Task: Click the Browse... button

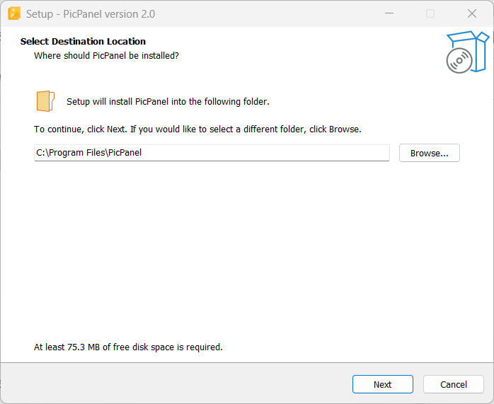Action: pyautogui.click(x=429, y=153)
